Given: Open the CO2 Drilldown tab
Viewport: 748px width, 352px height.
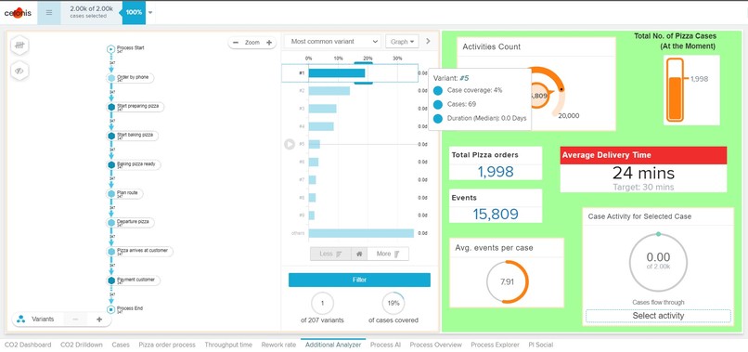Looking at the screenshot, I should (x=82, y=345).
